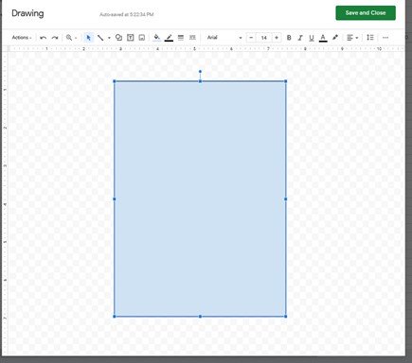412x363 pixels.
Task: Increase font size with plus button
Action: click(x=277, y=38)
